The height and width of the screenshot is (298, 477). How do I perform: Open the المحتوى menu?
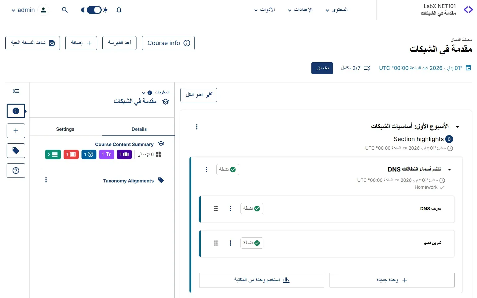(337, 10)
